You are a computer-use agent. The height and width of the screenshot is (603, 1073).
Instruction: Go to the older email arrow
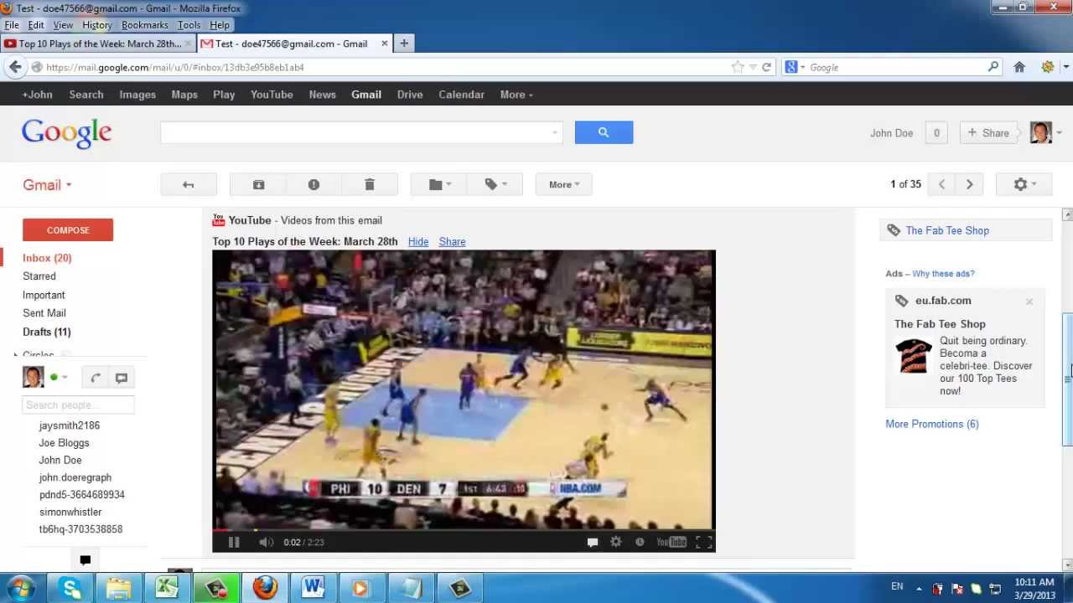pos(969,184)
